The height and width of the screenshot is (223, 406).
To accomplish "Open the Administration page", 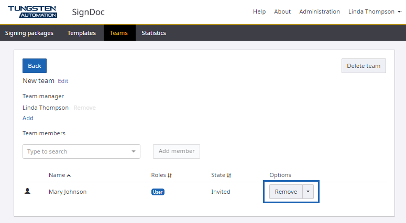I will [x=320, y=11].
